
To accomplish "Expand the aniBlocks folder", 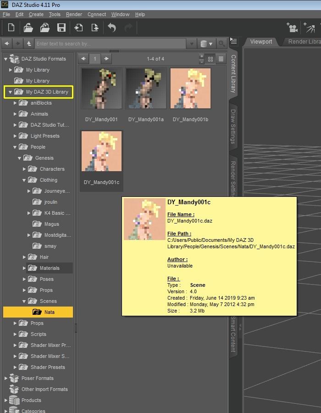I will click(15, 103).
